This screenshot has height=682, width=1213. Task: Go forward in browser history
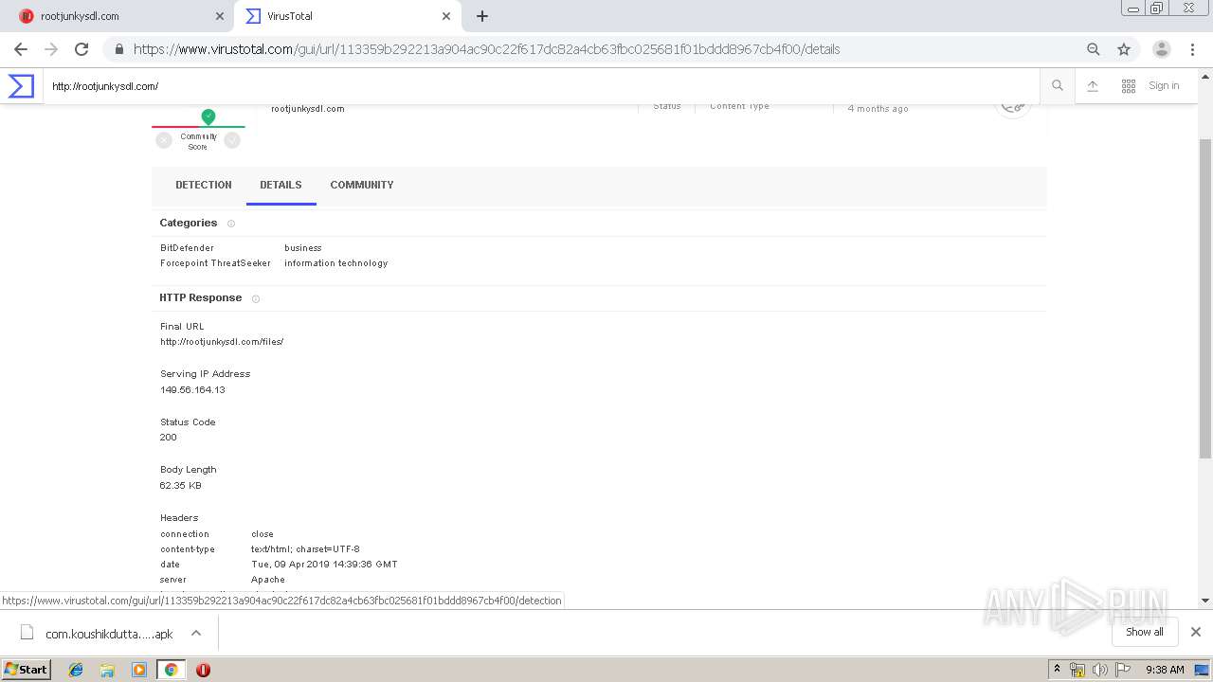(51, 49)
